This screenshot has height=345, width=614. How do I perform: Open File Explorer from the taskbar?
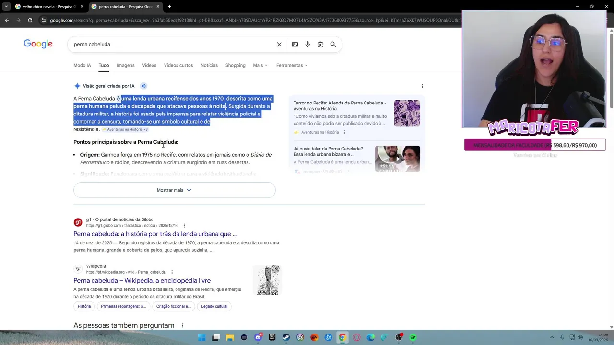[230, 337]
